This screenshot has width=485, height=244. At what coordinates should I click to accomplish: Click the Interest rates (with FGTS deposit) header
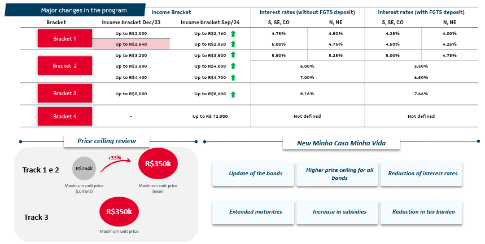pos(421,12)
